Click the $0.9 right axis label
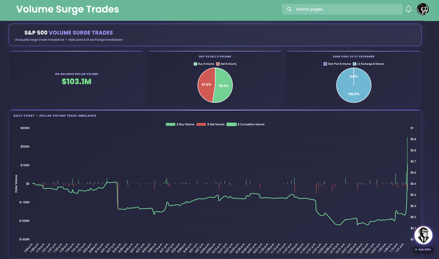 click(x=413, y=139)
